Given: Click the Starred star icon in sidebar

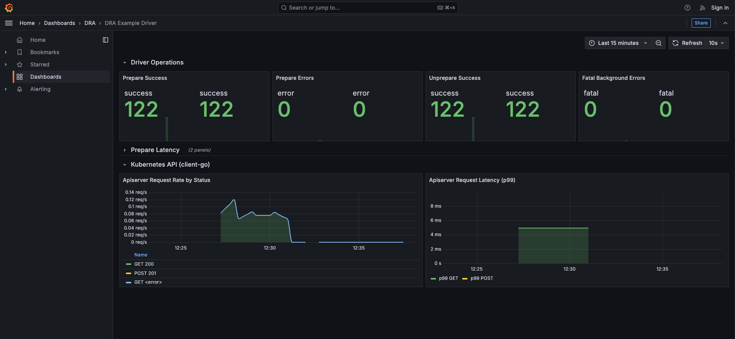Looking at the screenshot, I should coord(20,64).
